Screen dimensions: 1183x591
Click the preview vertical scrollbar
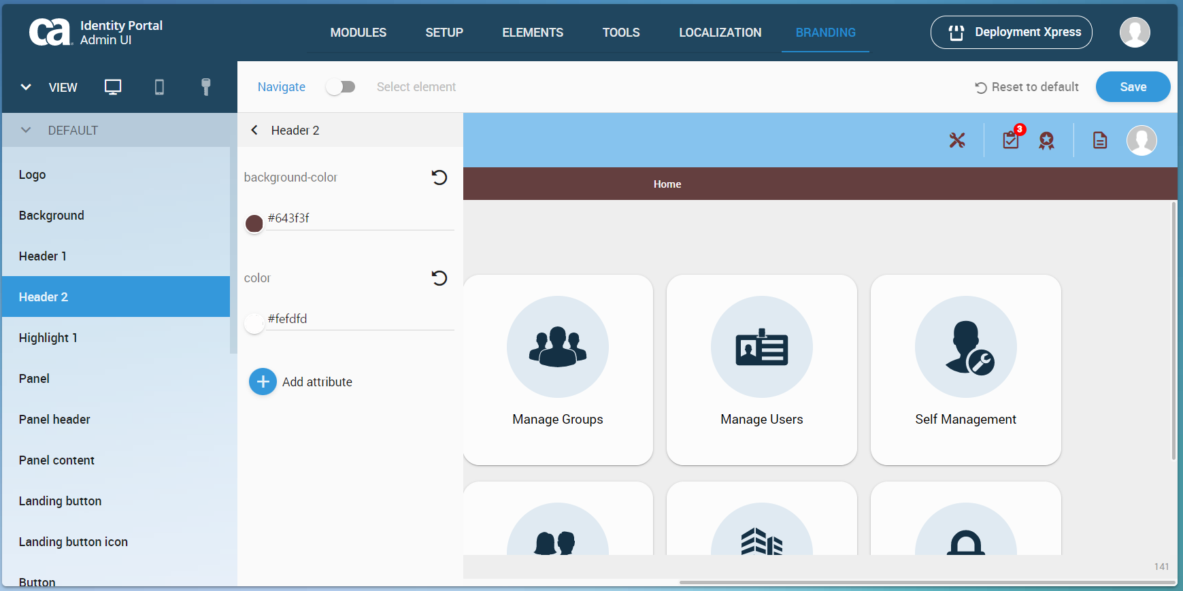coord(1173,331)
